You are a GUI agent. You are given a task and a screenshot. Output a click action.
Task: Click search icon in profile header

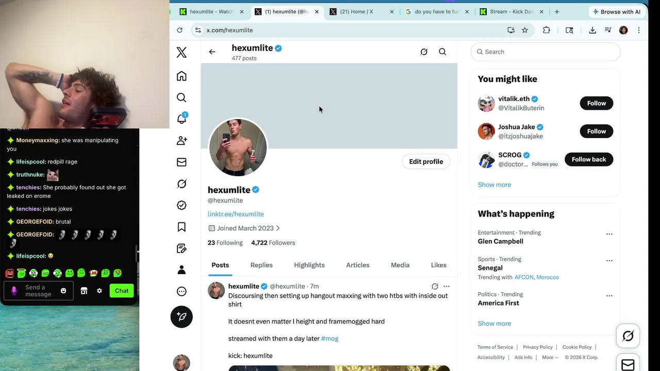(442, 52)
